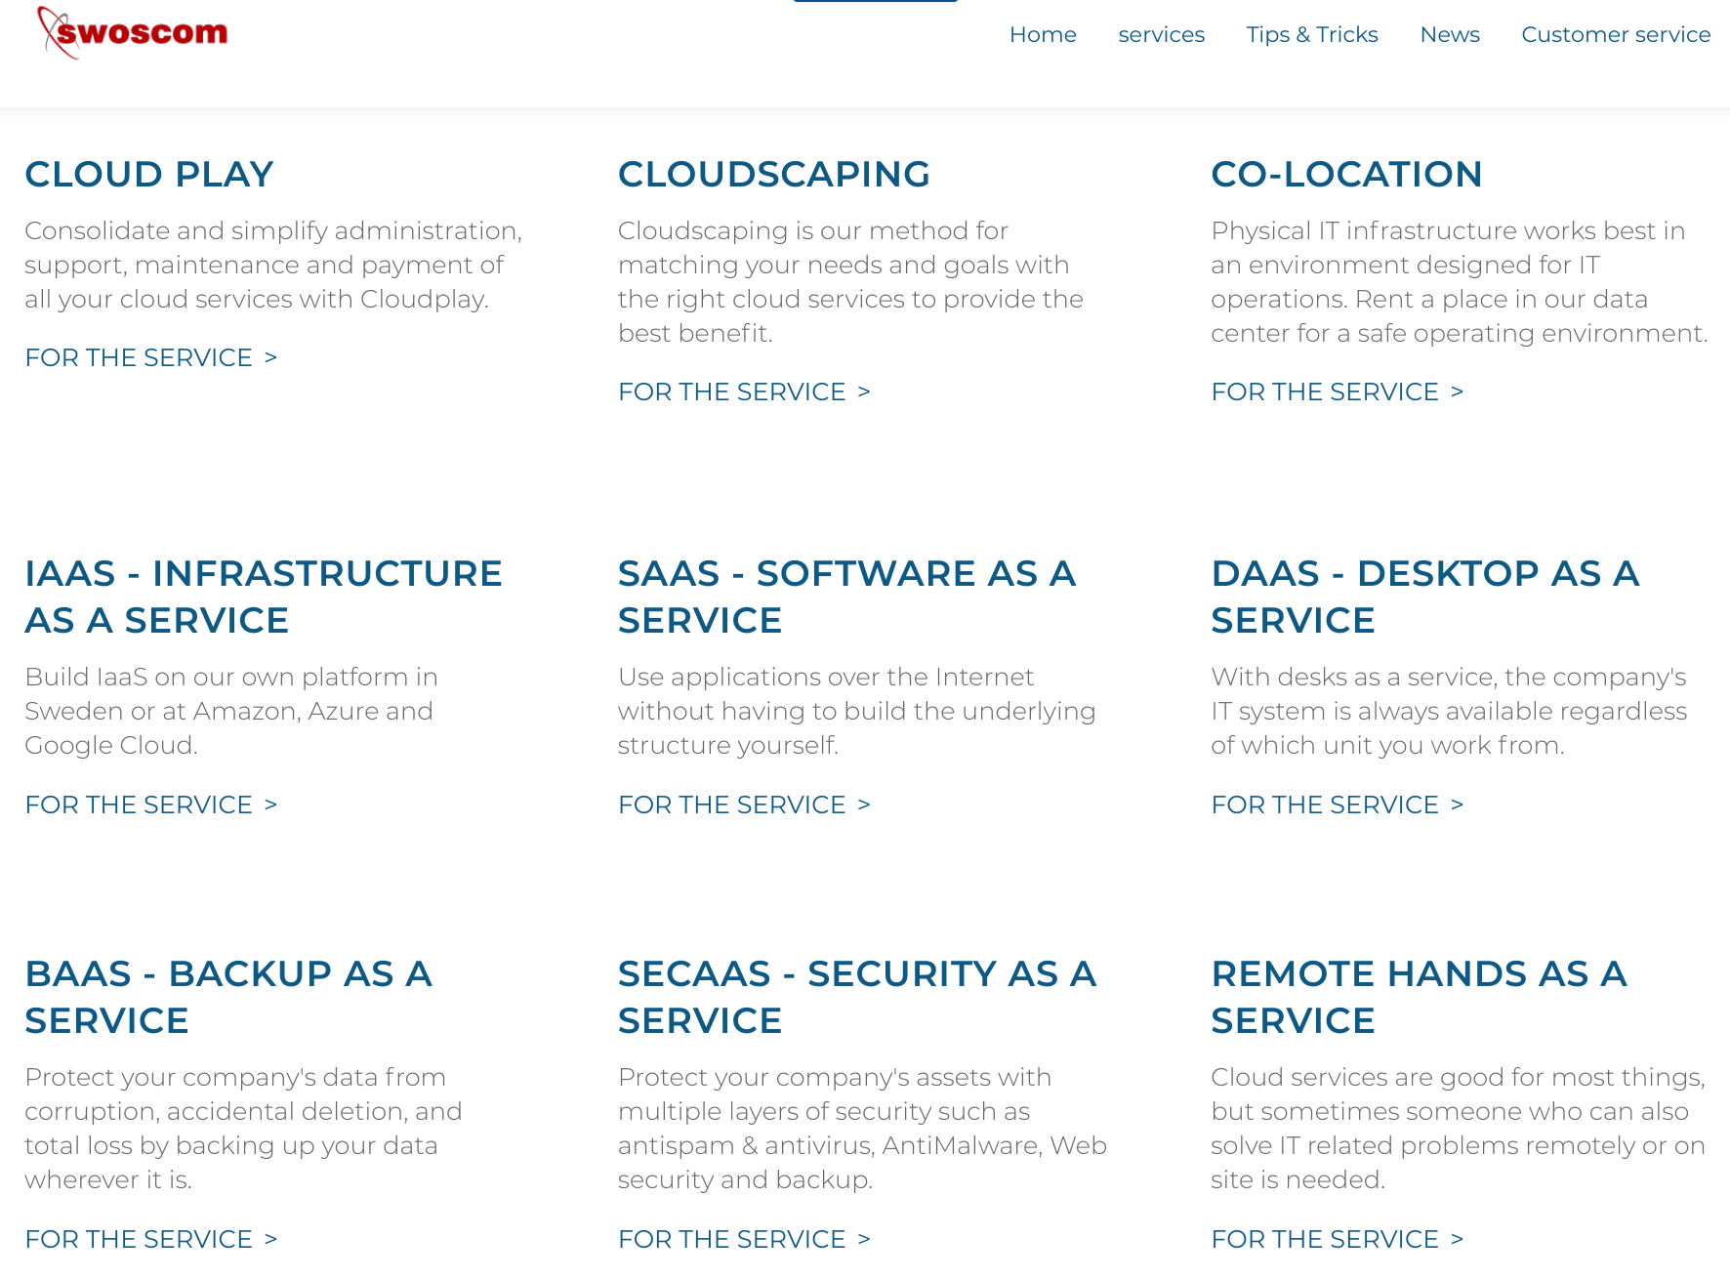Go to Tips & Tricks page
This screenshot has width=1730, height=1279.
1312,34
